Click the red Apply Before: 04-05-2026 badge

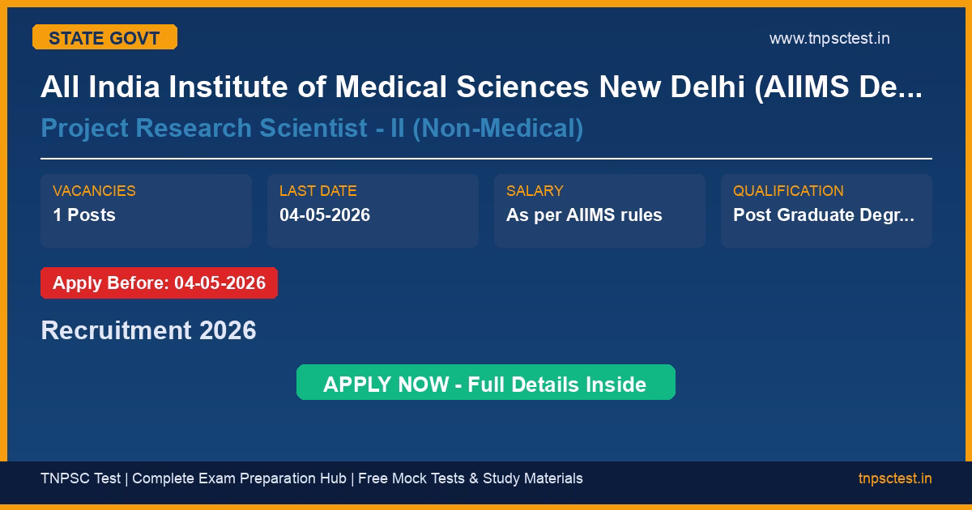point(159,283)
